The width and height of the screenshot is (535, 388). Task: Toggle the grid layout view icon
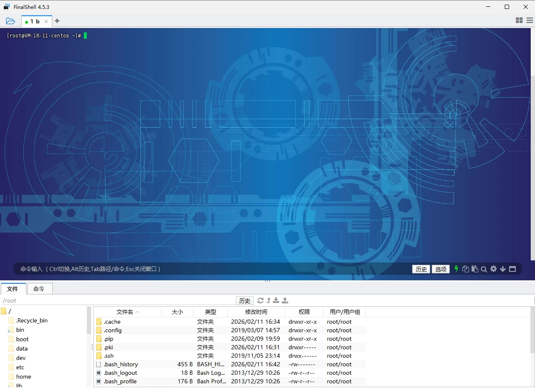pos(519,20)
